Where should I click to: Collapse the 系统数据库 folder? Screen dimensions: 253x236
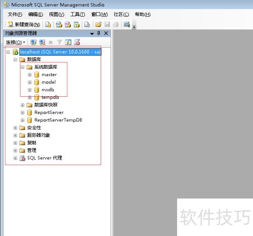pyautogui.click(x=22, y=67)
